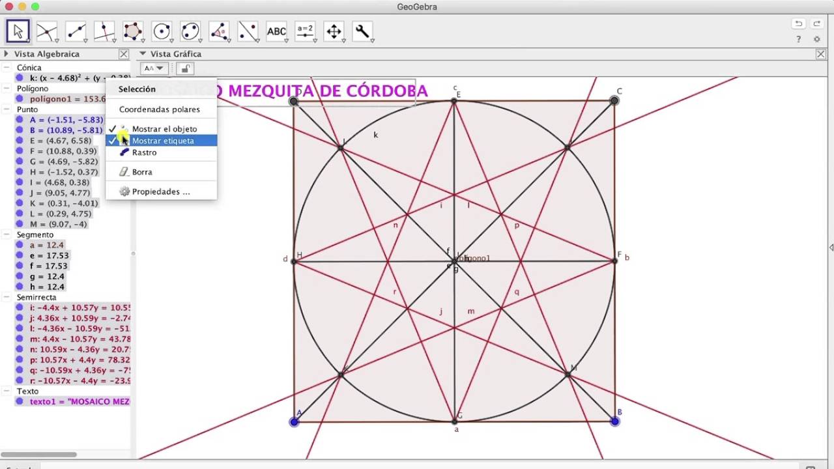Click blue point B on the canvas
The image size is (834, 469).
point(614,421)
